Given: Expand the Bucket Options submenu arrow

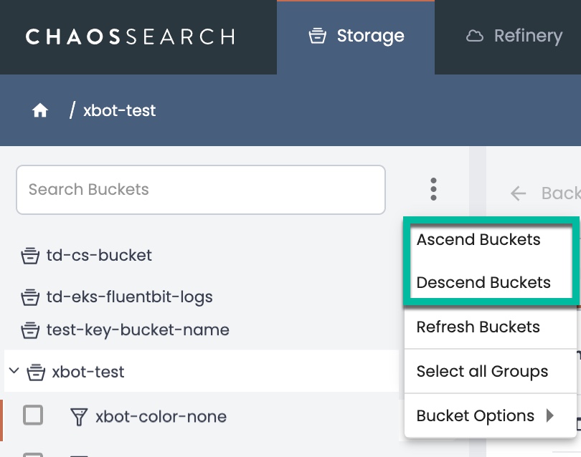Looking at the screenshot, I should (x=550, y=415).
